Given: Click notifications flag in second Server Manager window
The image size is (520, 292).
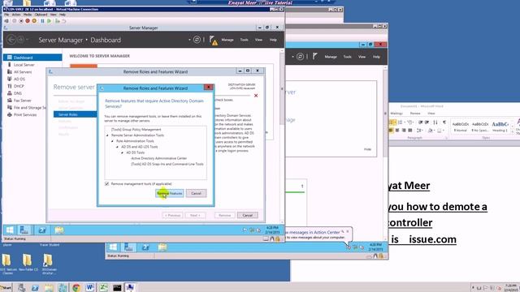Looking at the screenshot, I should click(x=314, y=57).
